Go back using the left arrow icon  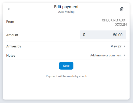(9, 9)
